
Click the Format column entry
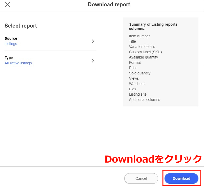(135, 62)
